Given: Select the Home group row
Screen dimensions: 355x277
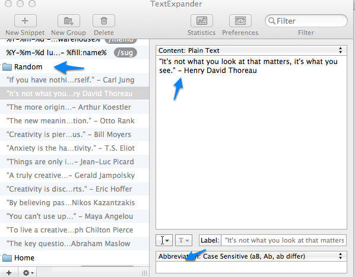Looking at the screenshot, I should pyautogui.click(x=74, y=258).
